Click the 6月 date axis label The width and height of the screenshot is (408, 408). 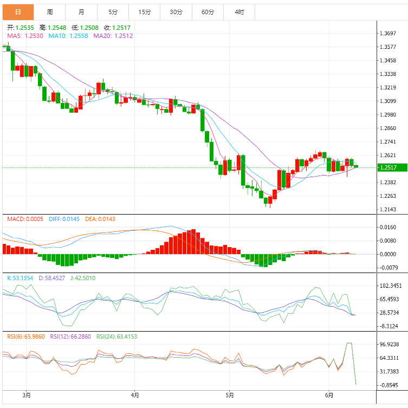point(329,395)
